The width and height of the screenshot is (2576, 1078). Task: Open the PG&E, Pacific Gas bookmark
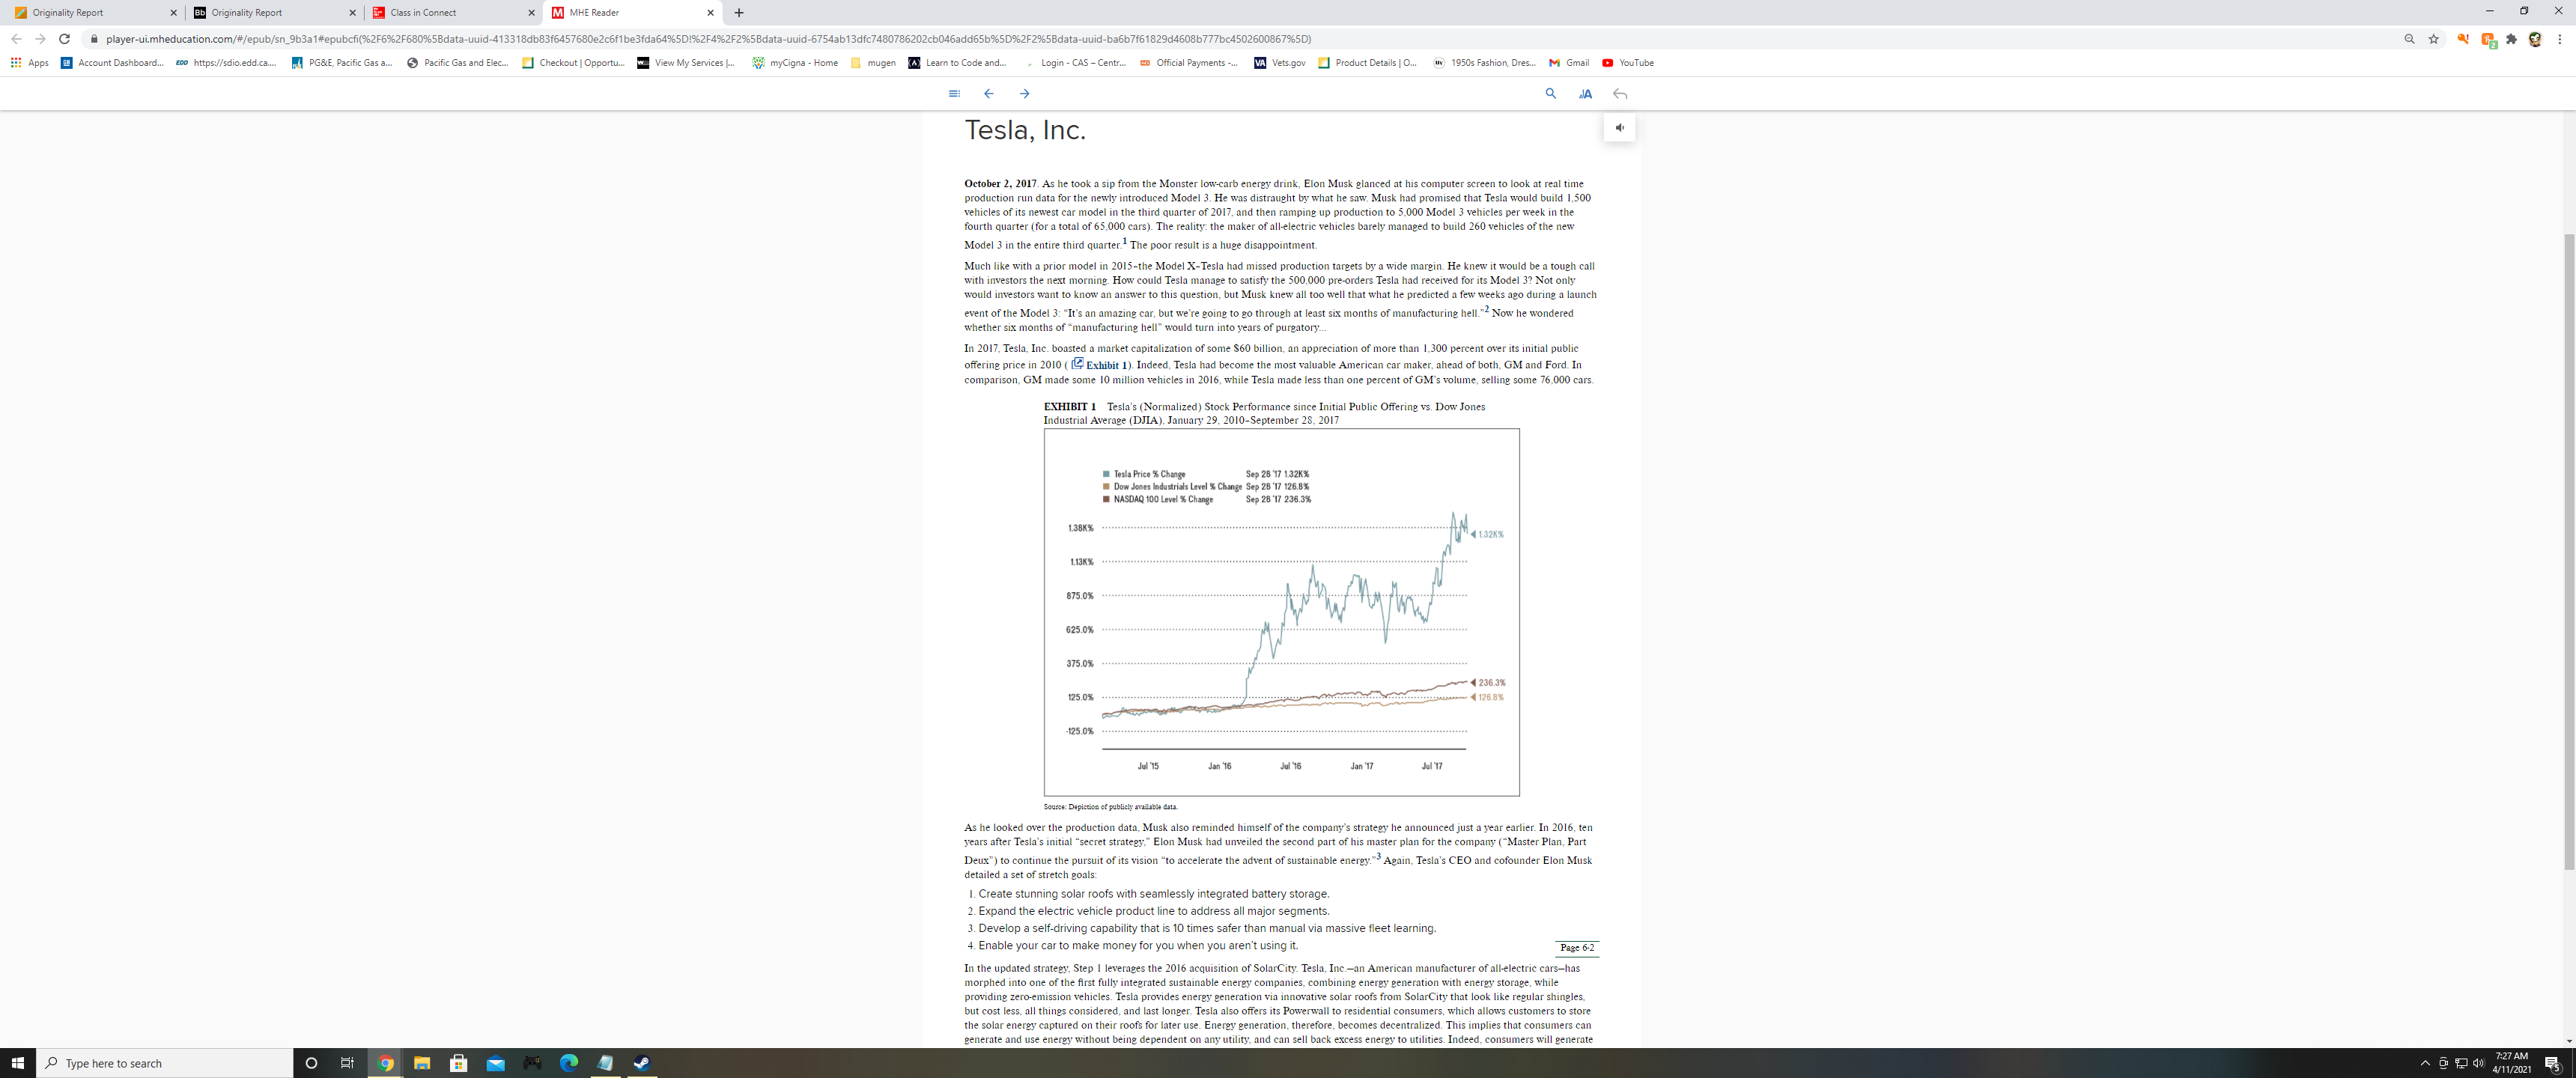tap(342, 63)
